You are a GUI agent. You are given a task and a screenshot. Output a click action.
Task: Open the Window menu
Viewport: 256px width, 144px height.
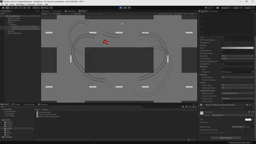(x=40, y=4)
